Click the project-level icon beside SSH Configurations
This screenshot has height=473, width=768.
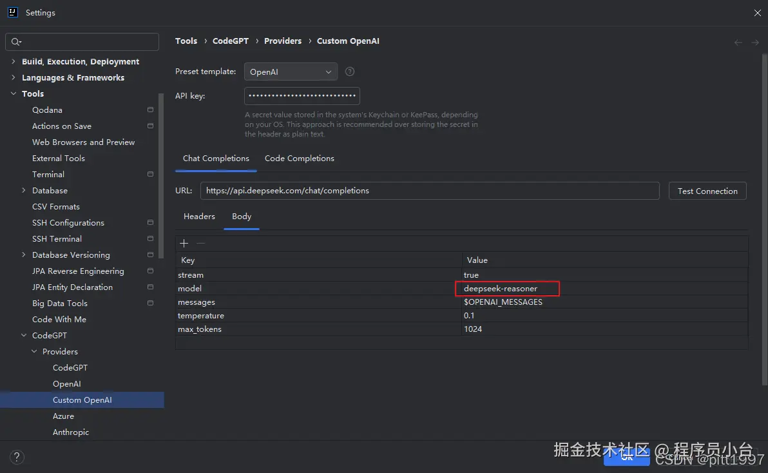150,222
